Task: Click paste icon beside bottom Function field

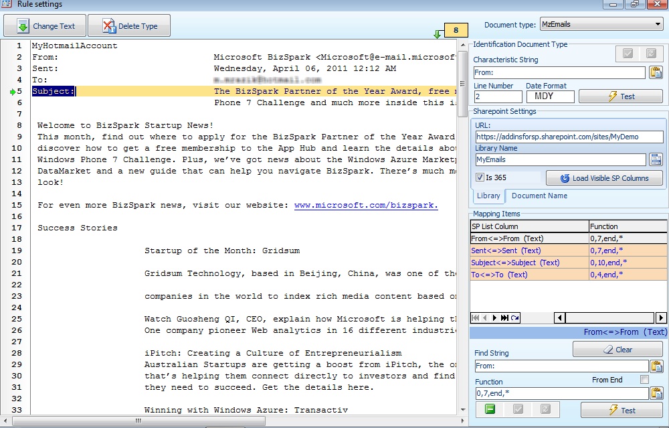Action: tap(657, 393)
